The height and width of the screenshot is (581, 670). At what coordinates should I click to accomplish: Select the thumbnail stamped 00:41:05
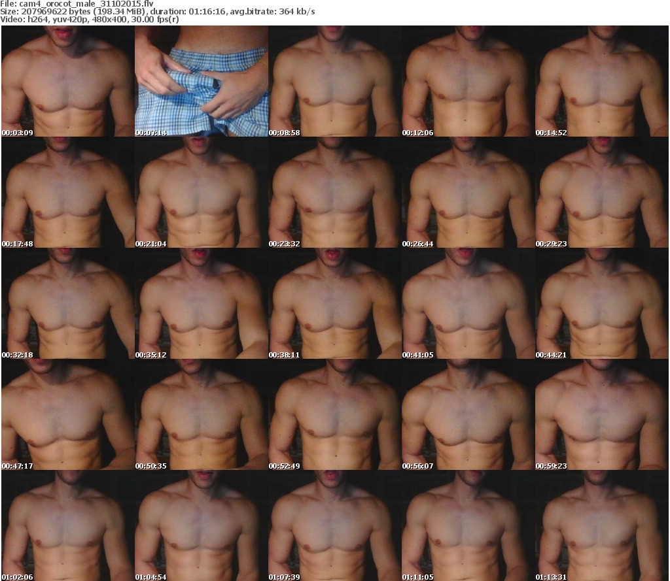coord(468,303)
